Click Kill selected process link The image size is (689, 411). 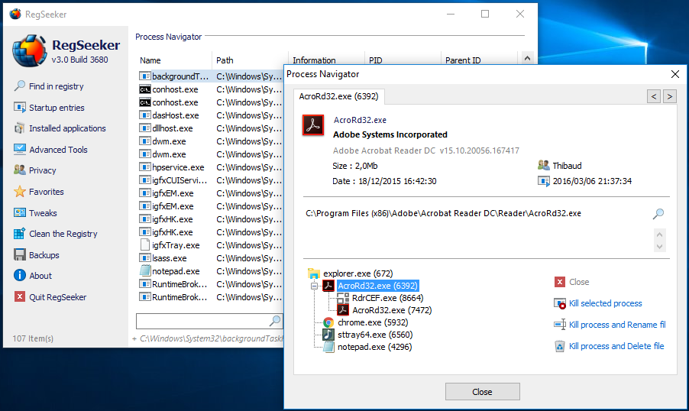coord(606,303)
